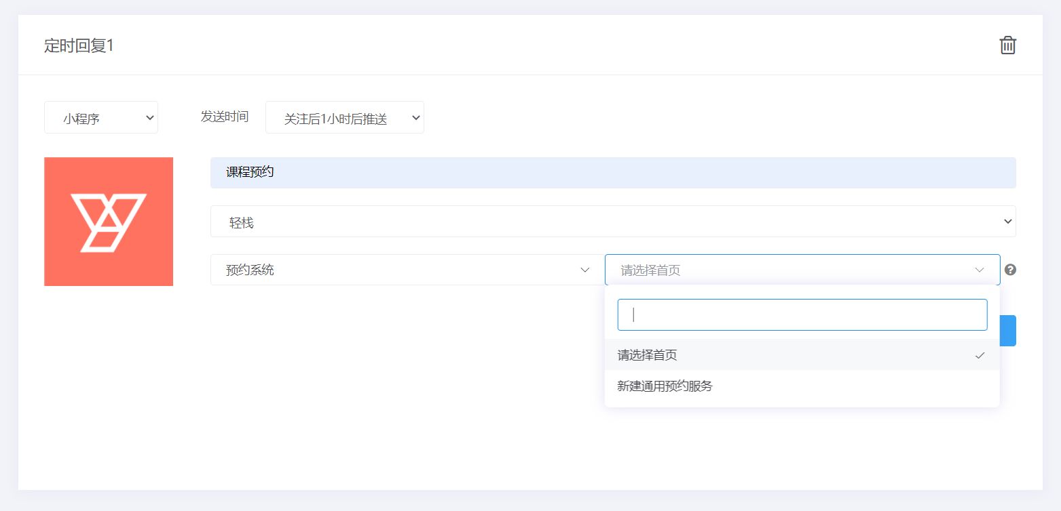The image size is (1061, 511).
Task: Open the help question-mark icon
Action: click(x=1010, y=270)
